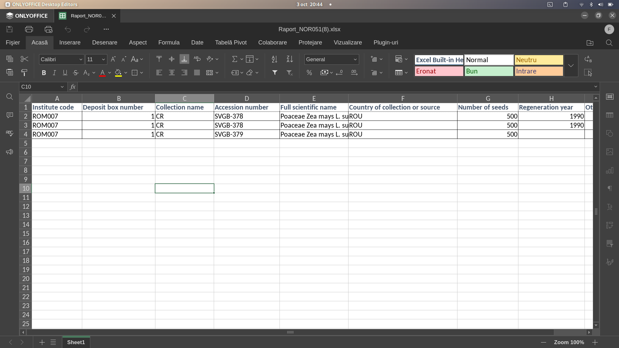Screen dimensions: 619x348
Task: Open the Change Case dropdown
Action: [x=137, y=59]
